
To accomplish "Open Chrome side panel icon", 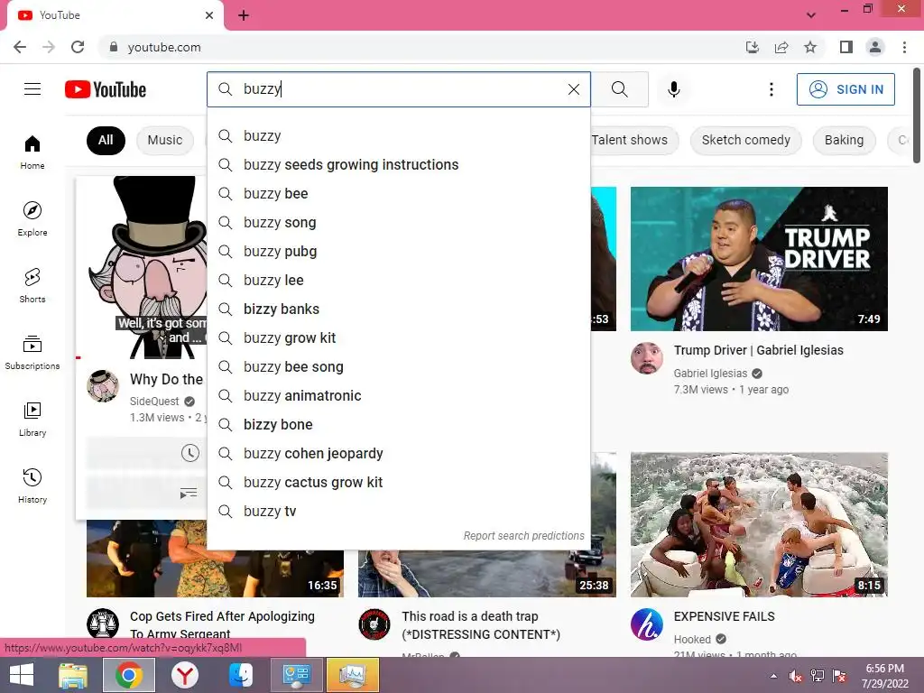I will (846, 47).
